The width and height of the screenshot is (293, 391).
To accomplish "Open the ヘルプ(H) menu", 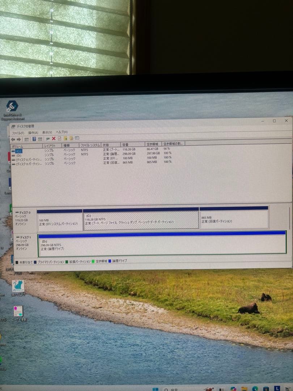I will coord(61,133).
